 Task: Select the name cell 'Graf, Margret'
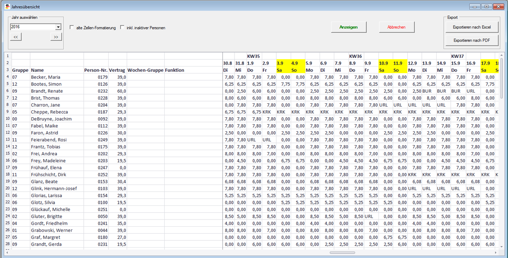[57, 237]
